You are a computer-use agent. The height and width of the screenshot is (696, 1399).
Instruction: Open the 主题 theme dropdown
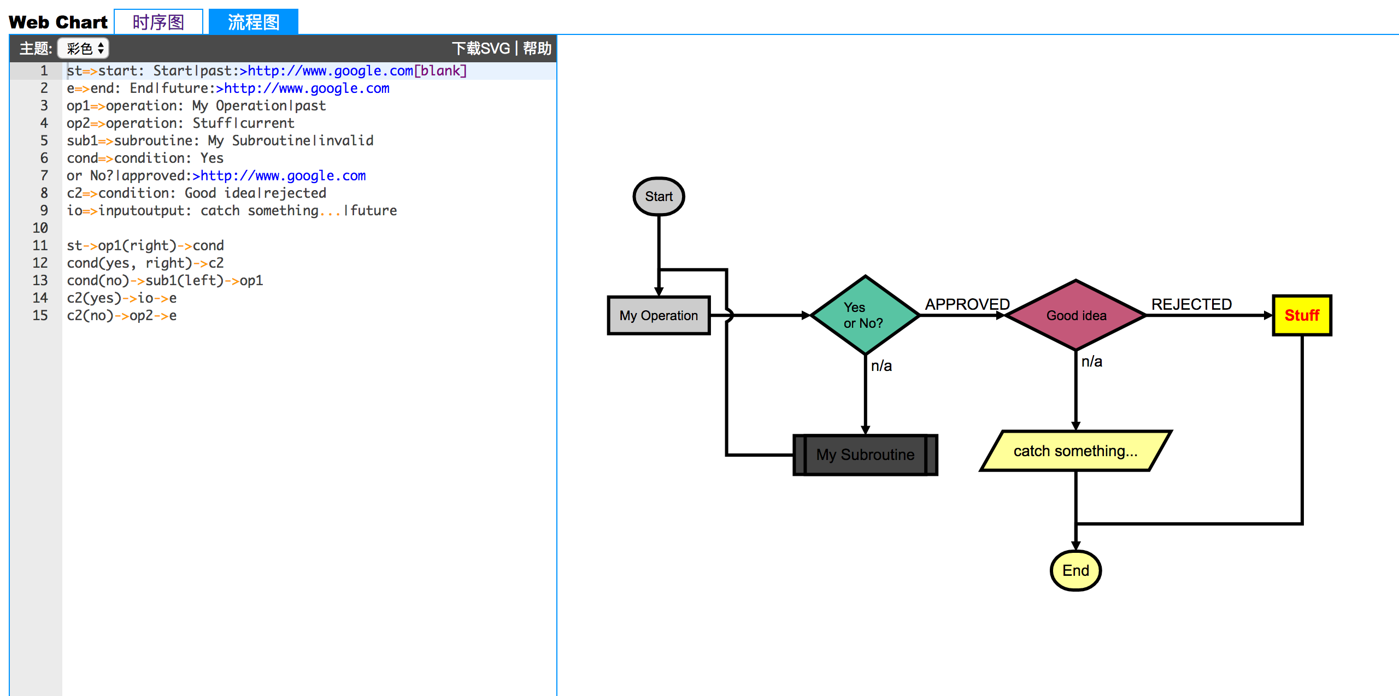pos(84,49)
